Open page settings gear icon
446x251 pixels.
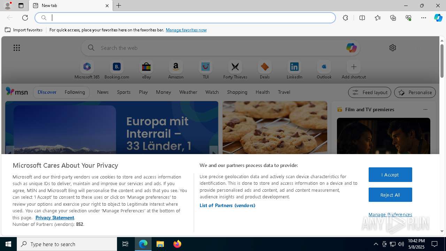point(393,48)
